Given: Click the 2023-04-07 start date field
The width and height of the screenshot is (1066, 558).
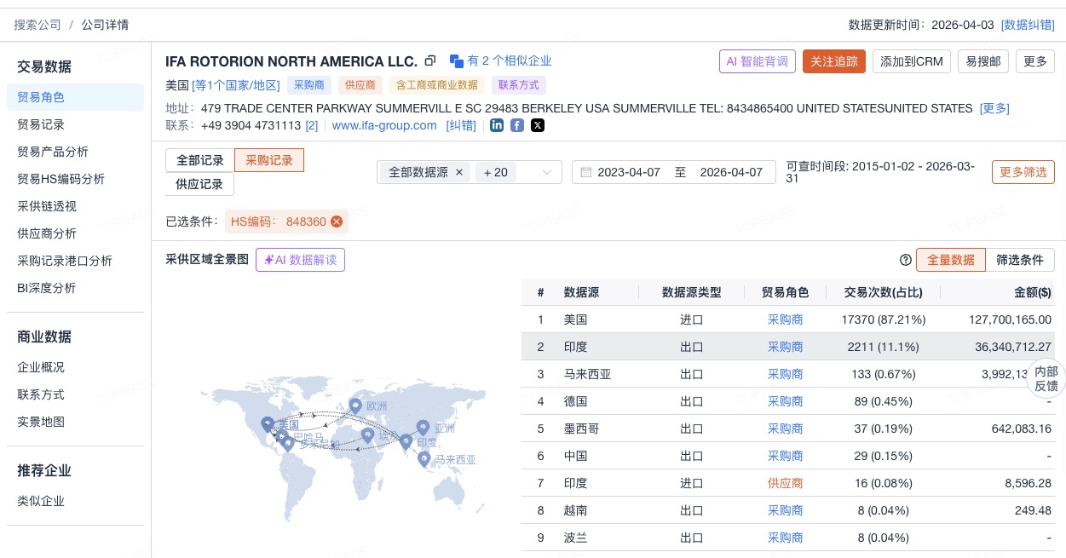Looking at the screenshot, I should click(631, 172).
